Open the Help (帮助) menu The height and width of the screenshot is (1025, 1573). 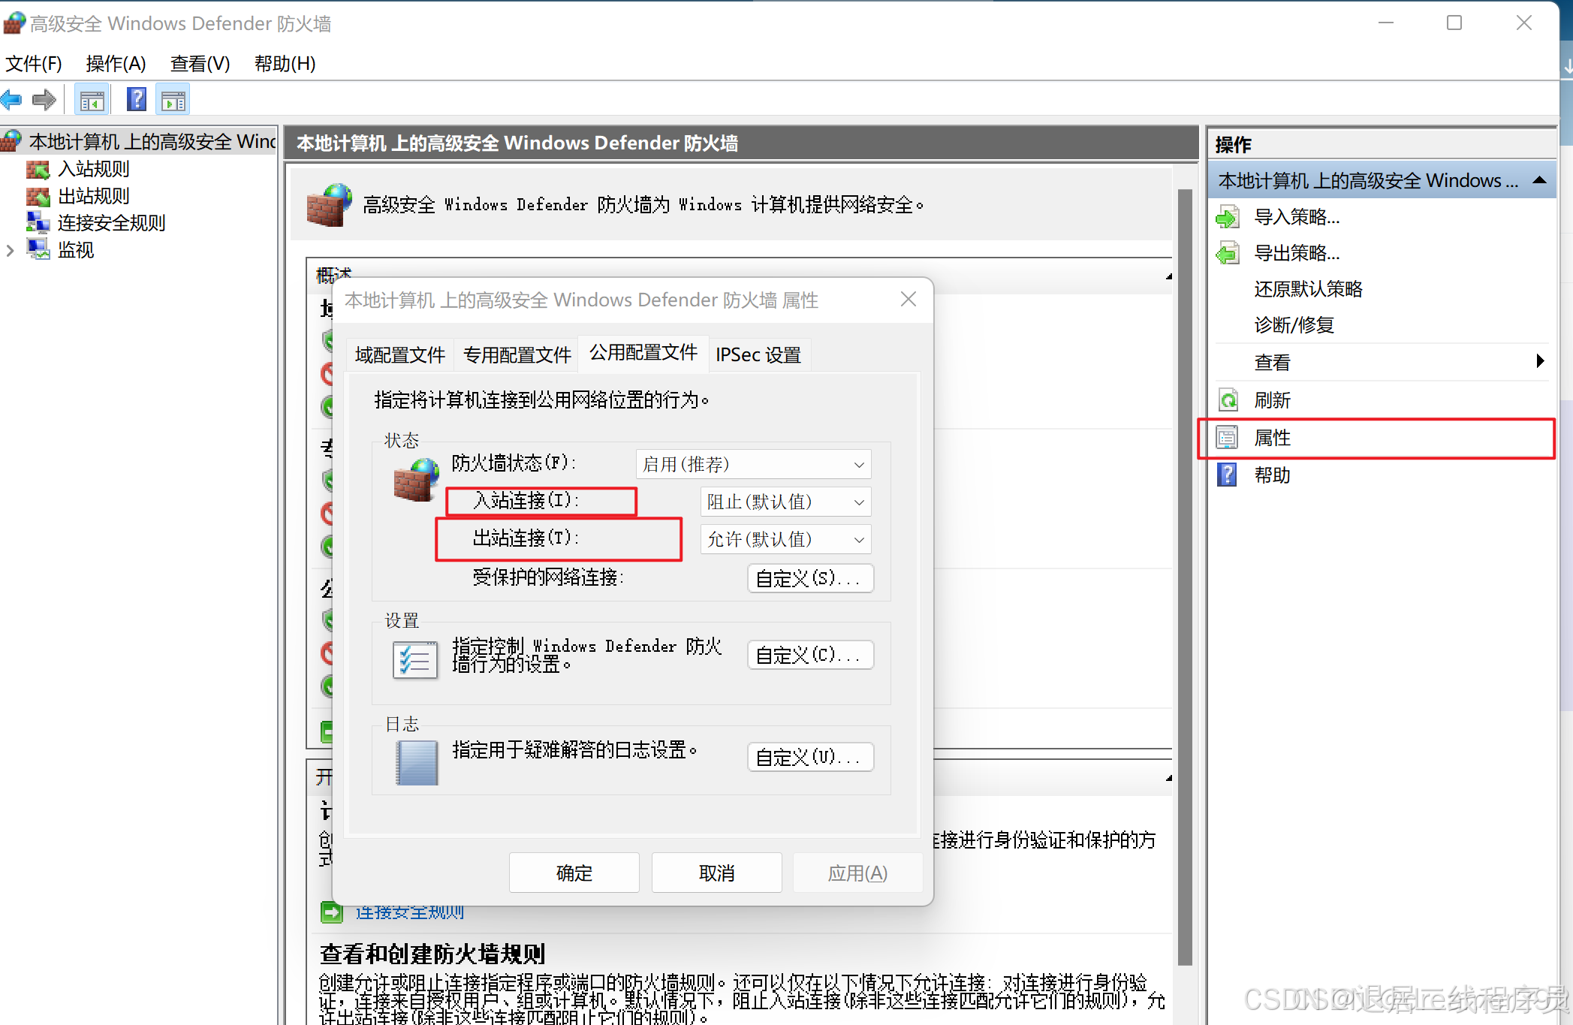coord(285,64)
